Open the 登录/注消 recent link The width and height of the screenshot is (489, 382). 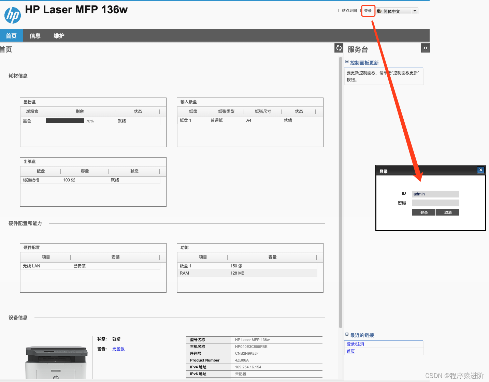[x=355, y=344]
